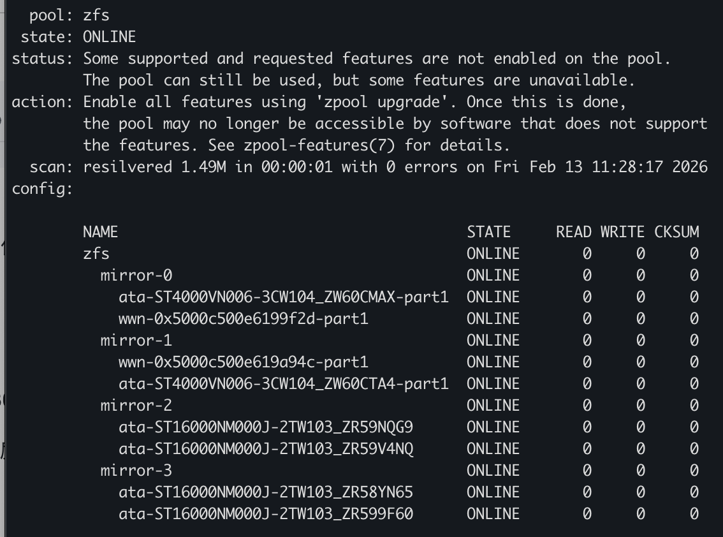The image size is (723, 537).
Task: Click the zpool-features(7) reference text
Action: click(320, 145)
